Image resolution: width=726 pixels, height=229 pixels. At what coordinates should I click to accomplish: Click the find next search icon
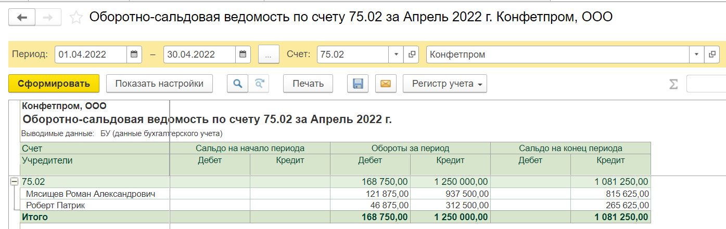[259, 84]
